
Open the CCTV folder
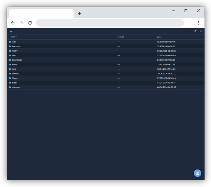pos(15,51)
